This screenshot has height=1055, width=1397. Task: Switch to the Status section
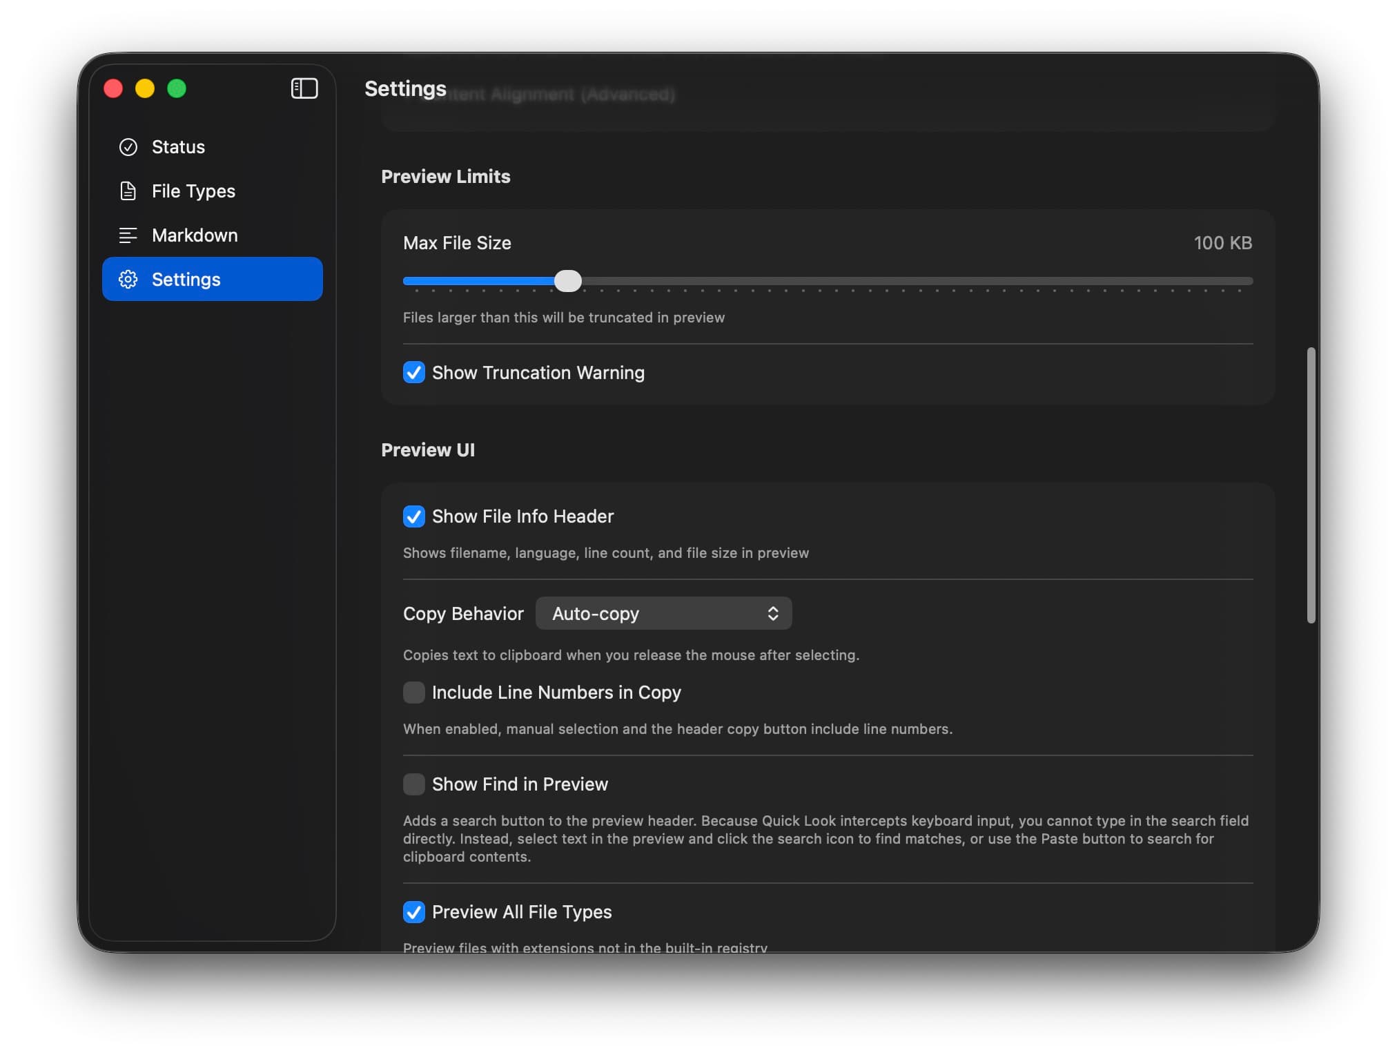click(x=178, y=146)
